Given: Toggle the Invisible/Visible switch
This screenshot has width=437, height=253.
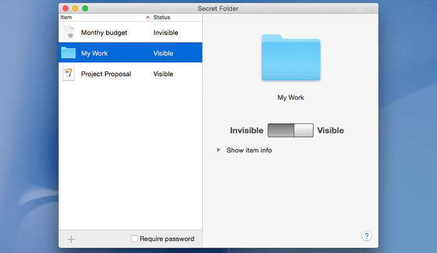Looking at the screenshot, I should click(291, 130).
